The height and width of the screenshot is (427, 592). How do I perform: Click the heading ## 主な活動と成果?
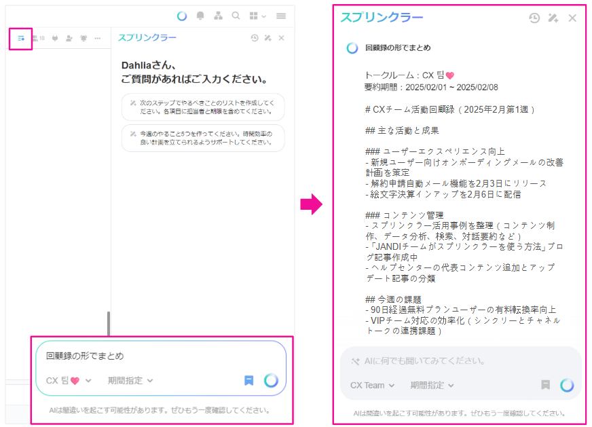[x=402, y=131]
